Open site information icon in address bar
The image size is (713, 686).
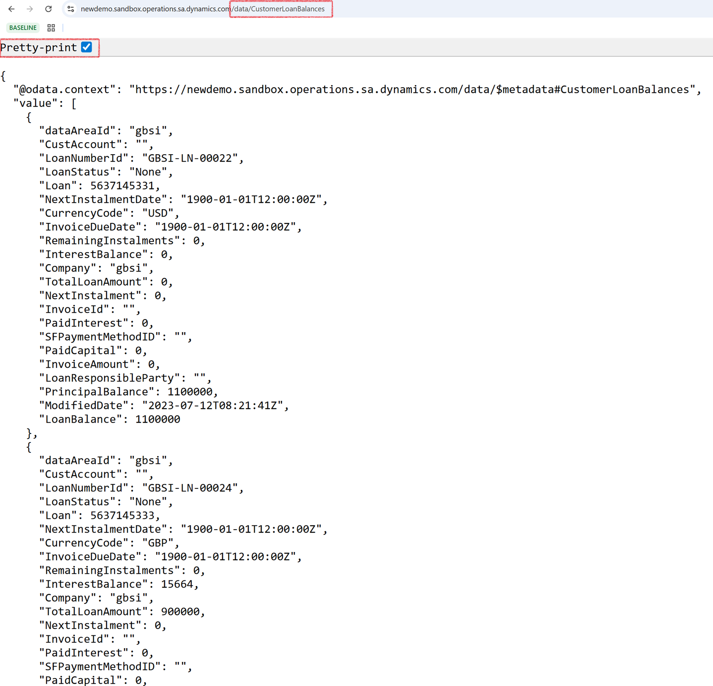click(71, 9)
